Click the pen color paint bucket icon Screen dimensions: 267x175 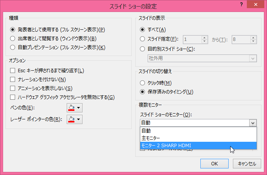point(71,108)
